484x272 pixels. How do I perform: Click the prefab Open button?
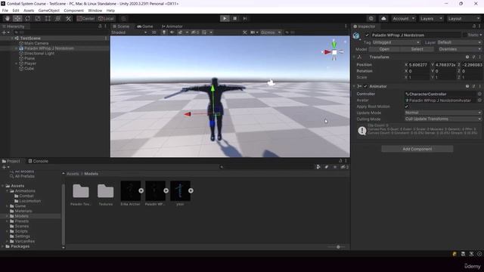click(x=384, y=49)
